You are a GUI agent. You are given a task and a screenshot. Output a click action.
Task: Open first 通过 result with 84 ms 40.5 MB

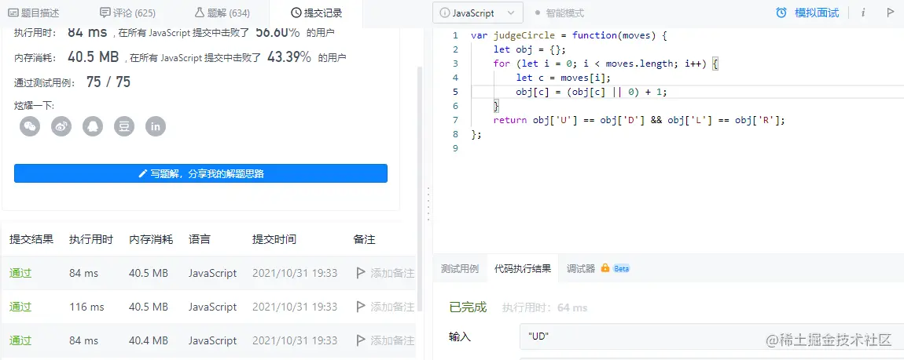20,273
